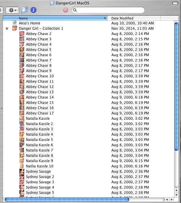Select the file name Abbey Chase 11
The height and width of the screenshot is (203, 181).
(x=40, y=81)
